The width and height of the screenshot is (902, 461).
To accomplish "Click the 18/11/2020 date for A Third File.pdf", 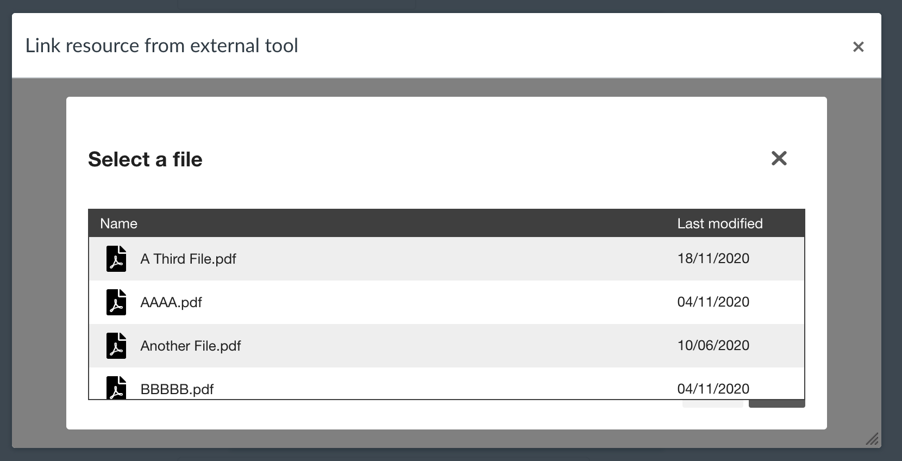I will pyautogui.click(x=714, y=259).
